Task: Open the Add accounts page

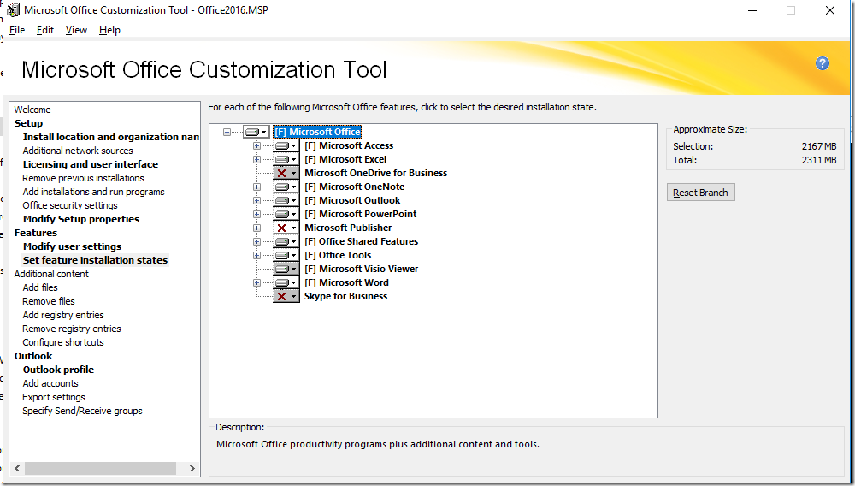Action: tap(50, 383)
